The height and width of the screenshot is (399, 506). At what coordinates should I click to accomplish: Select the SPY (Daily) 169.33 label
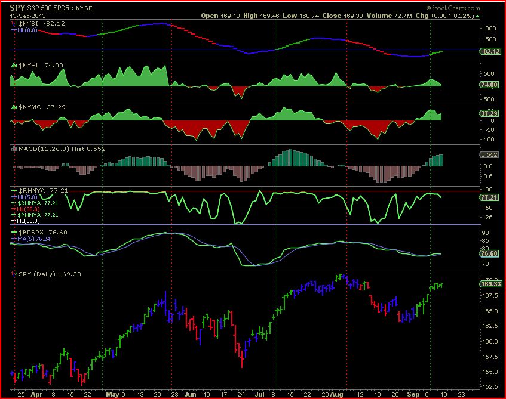tap(50, 274)
